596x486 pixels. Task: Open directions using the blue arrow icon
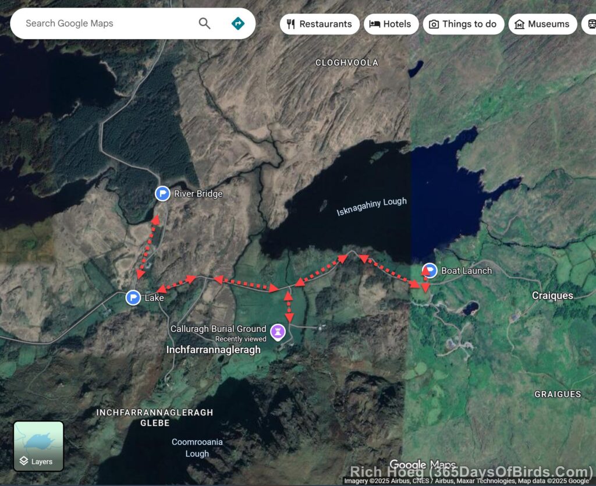pos(237,23)
